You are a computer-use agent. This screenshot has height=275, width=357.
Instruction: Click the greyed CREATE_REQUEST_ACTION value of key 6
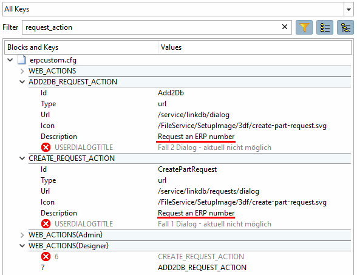pyautogui.click(x=201, y=257)
